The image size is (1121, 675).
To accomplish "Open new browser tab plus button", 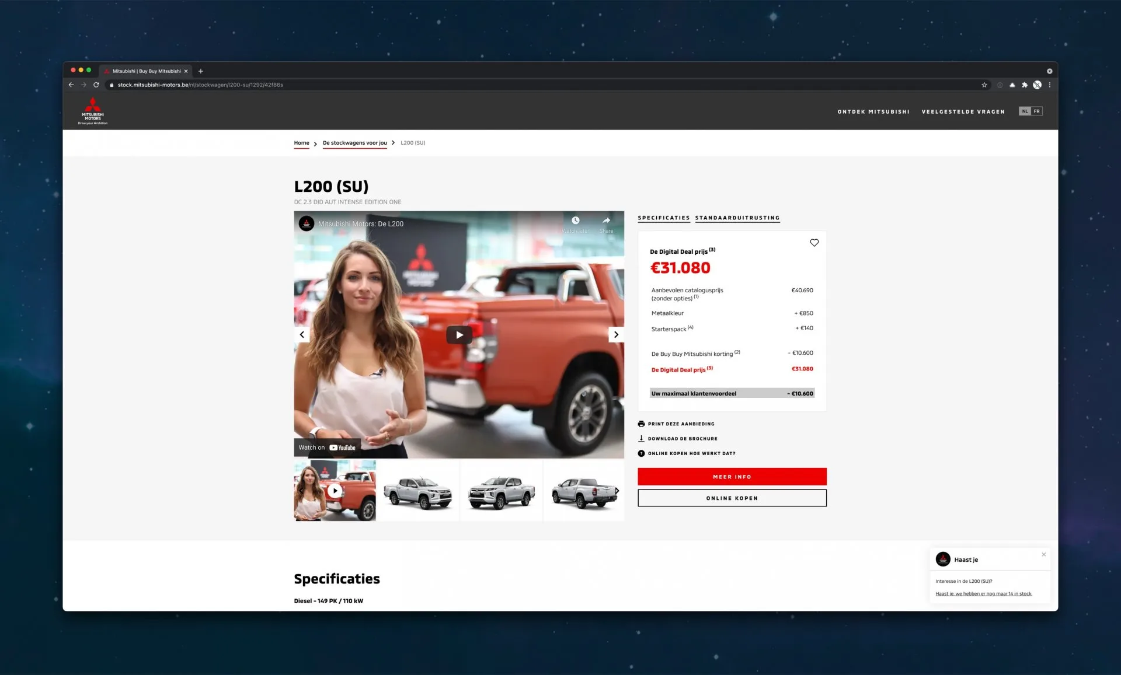I will pos(201,71).
